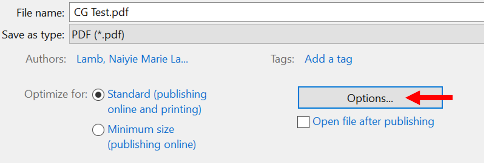Click the File name: label
The width and height of the screenshot is (484, 163).
click(x=40, y=13)
